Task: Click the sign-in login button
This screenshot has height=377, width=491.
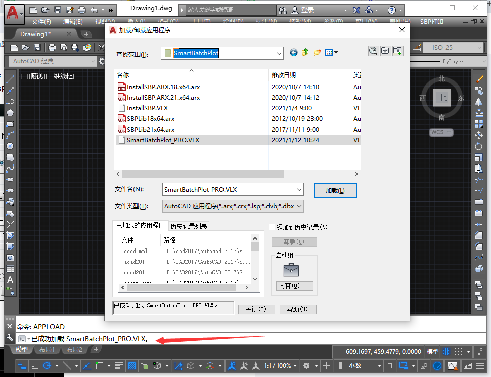Action: (x=302, y=10)
